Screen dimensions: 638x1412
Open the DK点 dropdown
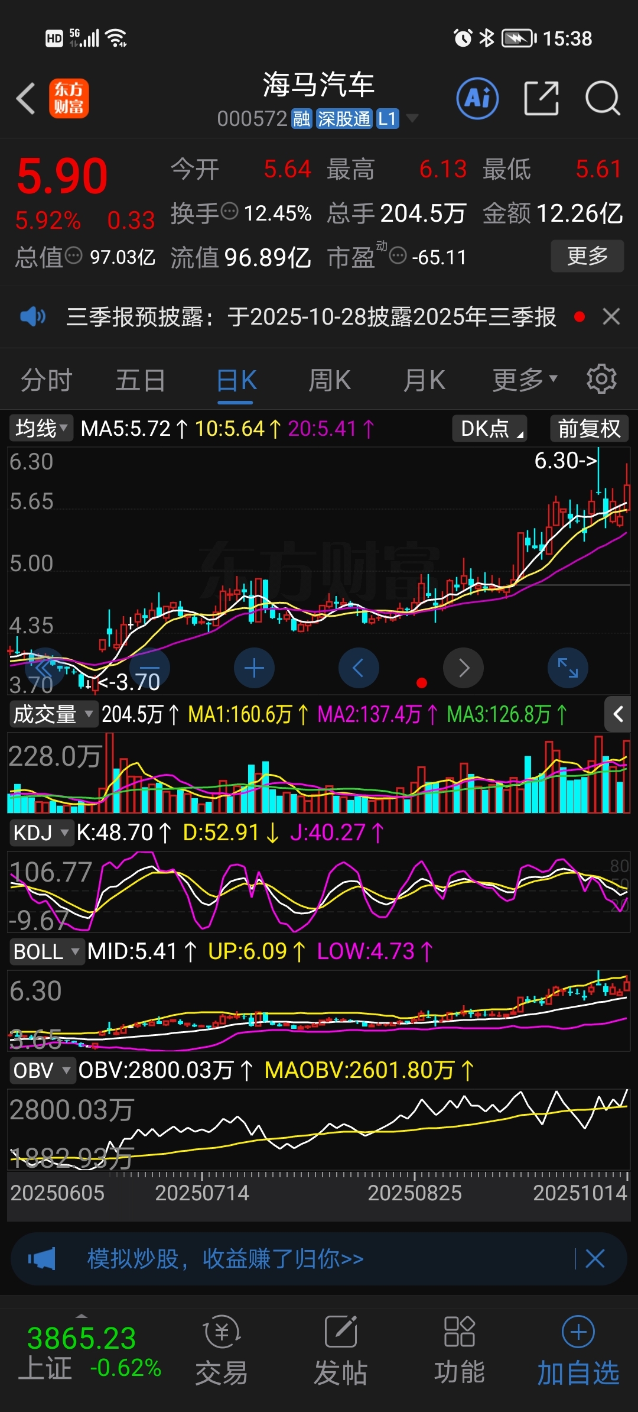(490, 428)
